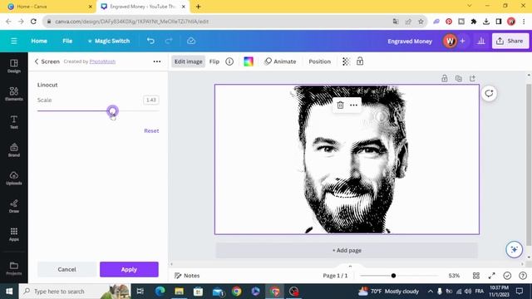The height and width of the screenshot is (299, 532).
Task: Open File Explorer from taskbar
Action: point(180,292)
